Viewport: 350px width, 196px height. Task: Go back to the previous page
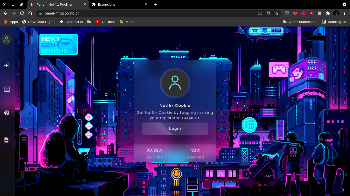(6, 13)
